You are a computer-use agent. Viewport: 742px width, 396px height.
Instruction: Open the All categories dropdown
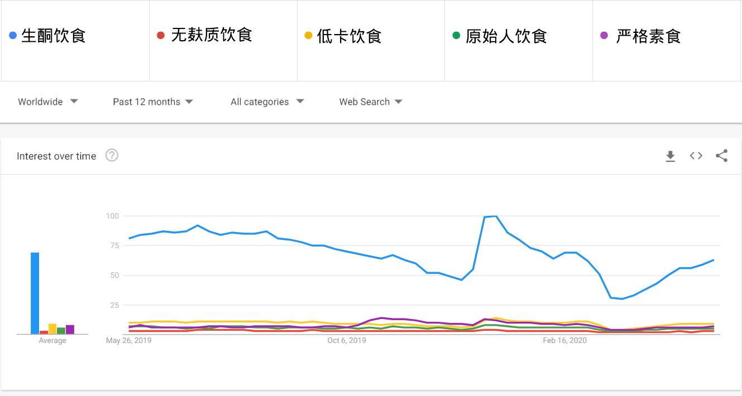(267, 102)
